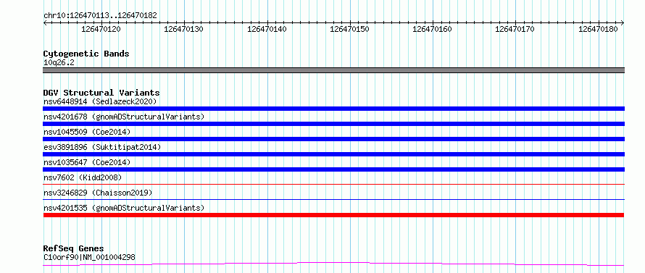Open variant esv3891896 (Suktitipat2014) label

point(102,147)
